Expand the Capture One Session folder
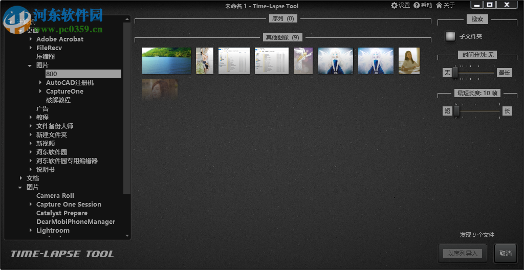Image resolution: width=524 pixels, height=270 pixels. (30, 204)
